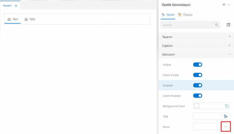The image size is (234, 134).
Task: Open the Background Color swatch
Action: point(197,106)
